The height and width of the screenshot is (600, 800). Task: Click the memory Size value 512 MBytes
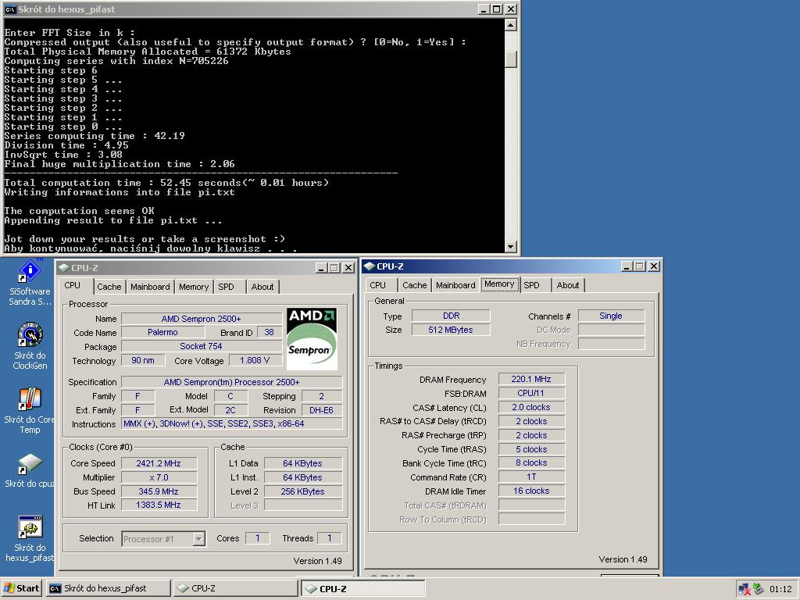[x=451, y=330]
